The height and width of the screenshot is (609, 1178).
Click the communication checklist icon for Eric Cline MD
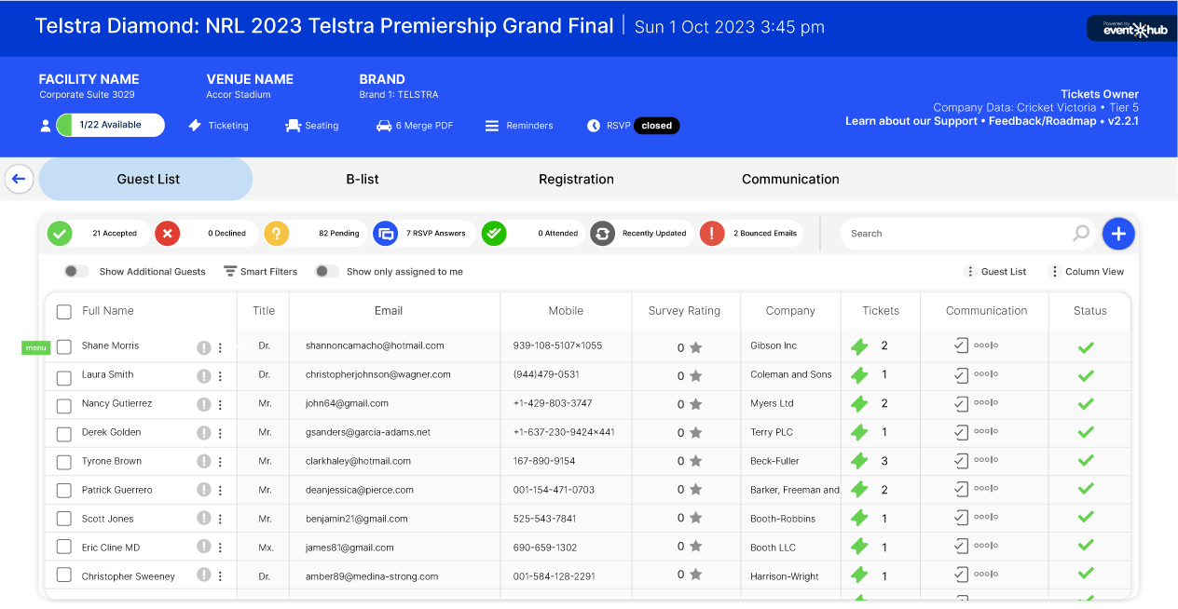(961, 547)
